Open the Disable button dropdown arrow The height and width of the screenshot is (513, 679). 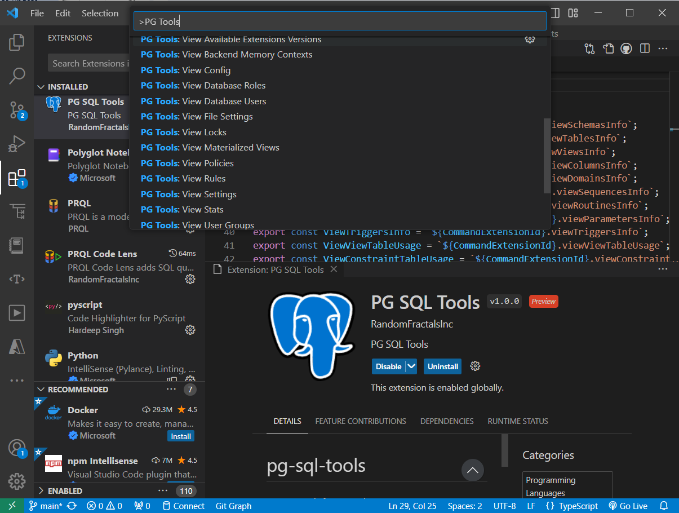(411, 366)
